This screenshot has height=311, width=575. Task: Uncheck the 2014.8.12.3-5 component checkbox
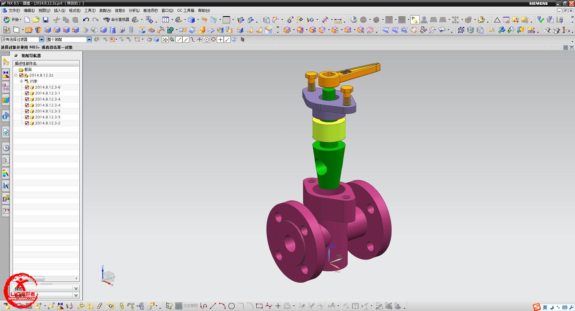27,117
